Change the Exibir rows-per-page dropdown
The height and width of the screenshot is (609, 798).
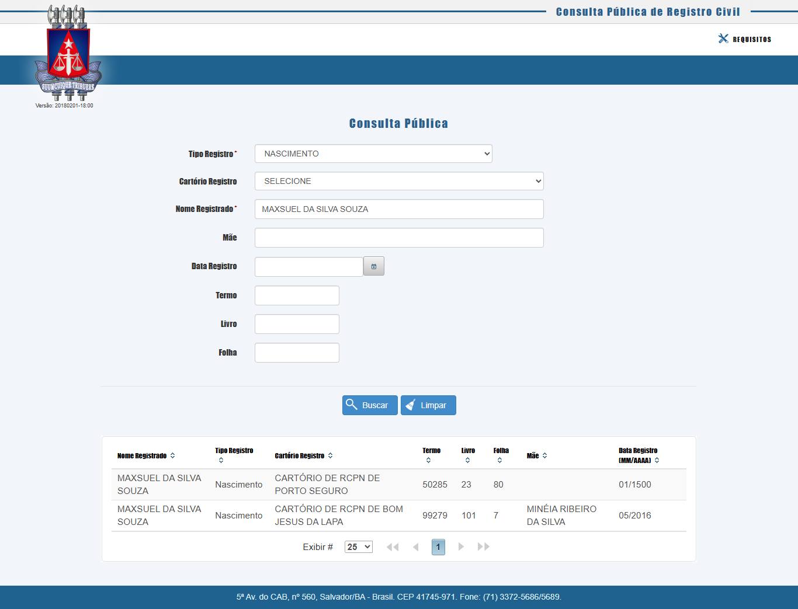[x=359, y=547]
